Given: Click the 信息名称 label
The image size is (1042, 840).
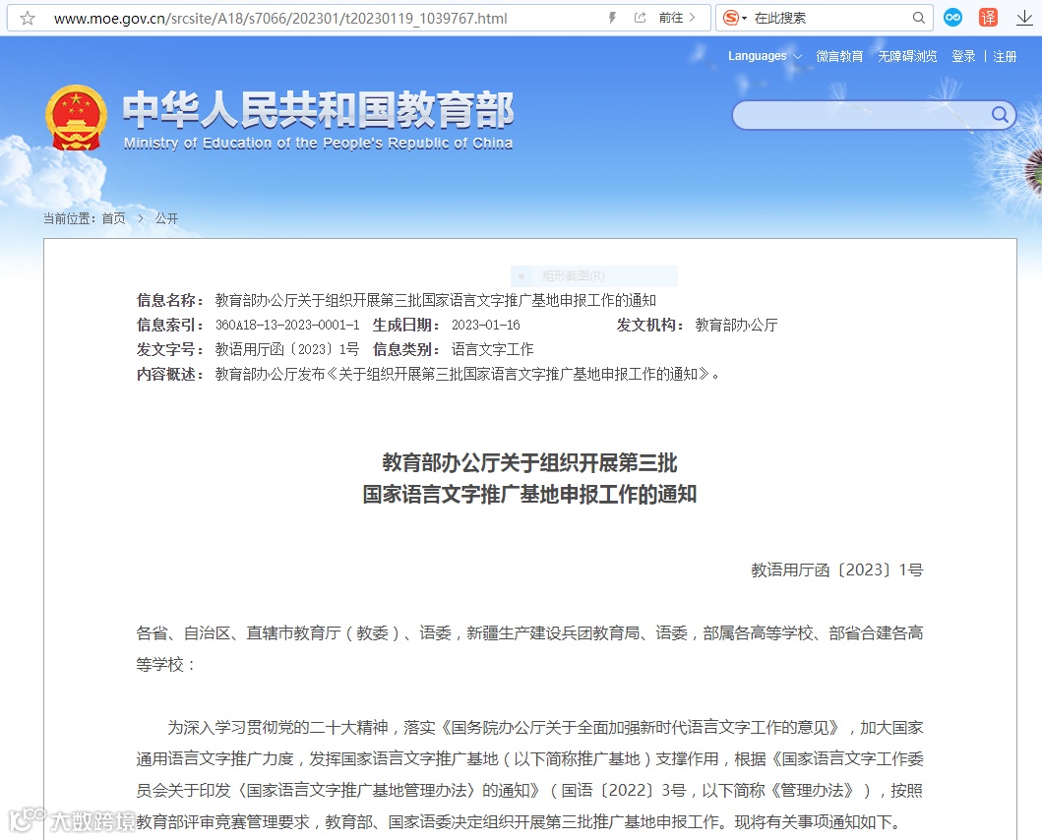Looking at the screenshot, I should [170, 300].
